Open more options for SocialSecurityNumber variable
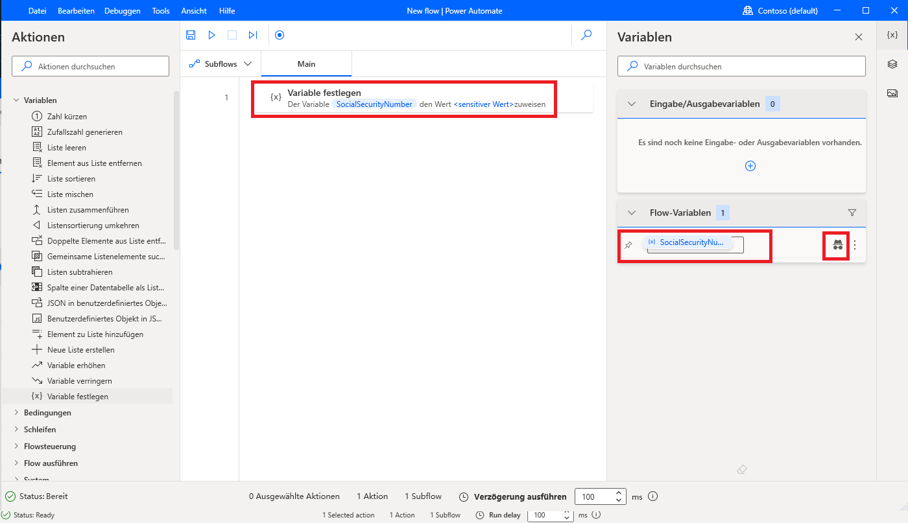Screen dimensions: 908x523 (x=854, y=245)
